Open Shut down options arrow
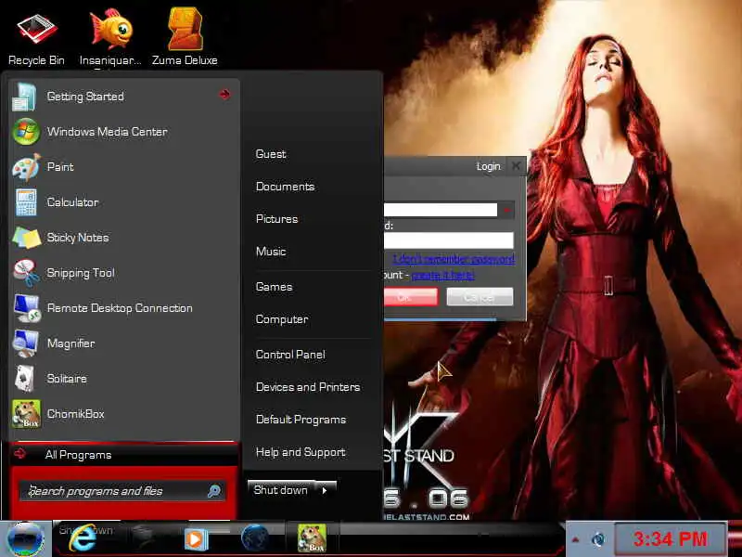This screenshot has width=742, height=557. click(325, 491)
